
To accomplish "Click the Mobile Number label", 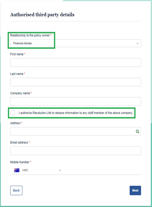I will click(x=20, y=162).
